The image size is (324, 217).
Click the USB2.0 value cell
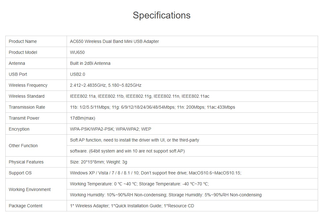point(78,74)
